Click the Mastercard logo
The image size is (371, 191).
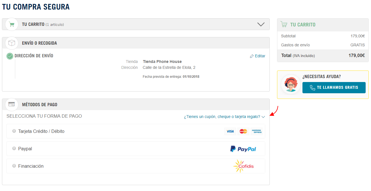click(243, 131)
